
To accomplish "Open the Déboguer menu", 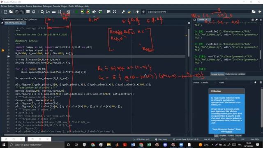I will pos(47,6).
